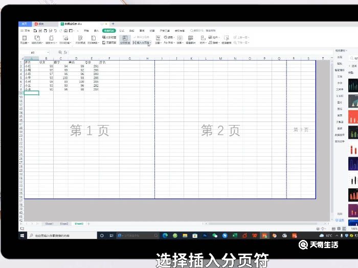Open the Rotate dropdown
The width and height of the screenshot is (358, 268).
[x=214, y=42]
